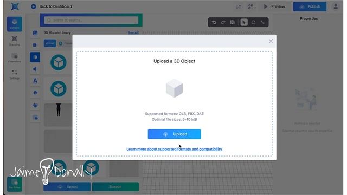Click the 3D Models Library heading
Image resolution: width=347 pixels, height=195 pixels.
pos(57,32)
